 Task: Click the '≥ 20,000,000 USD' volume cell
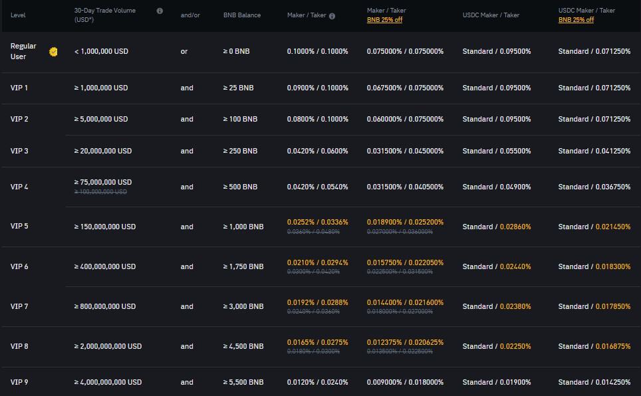coord(103,151)
